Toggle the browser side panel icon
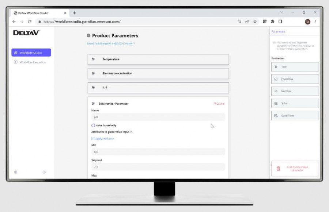329x212 pixels. [280, 22]
